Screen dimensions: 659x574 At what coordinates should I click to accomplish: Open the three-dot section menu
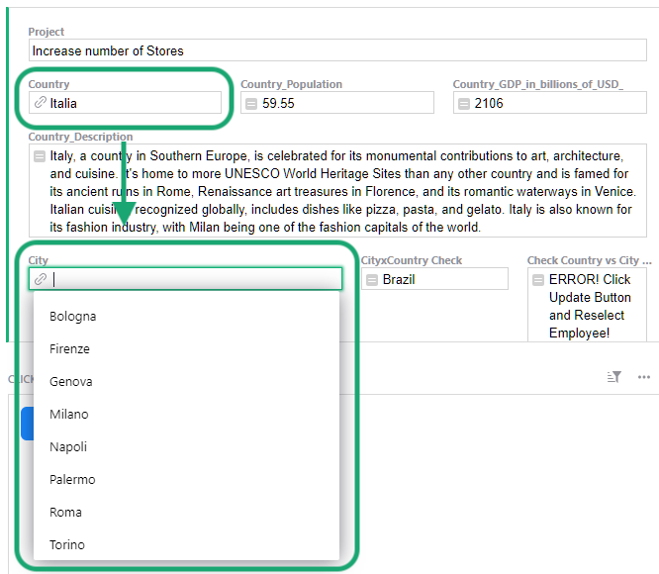click(x=644, y=377)
